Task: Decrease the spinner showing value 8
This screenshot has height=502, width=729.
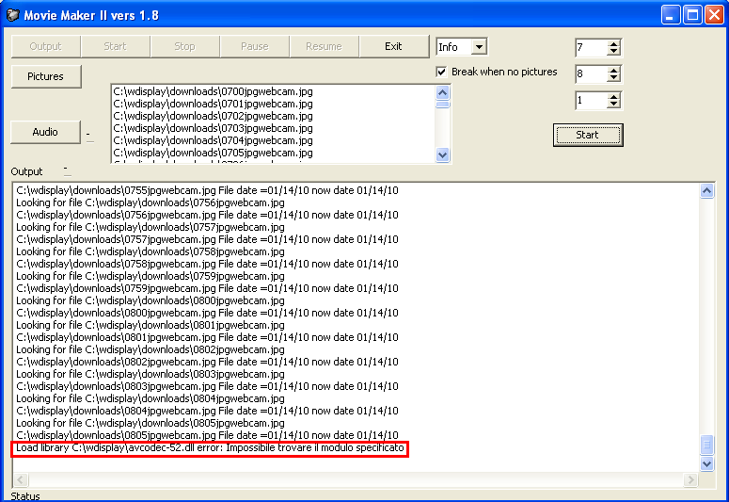Action: [x=613, y=78]
